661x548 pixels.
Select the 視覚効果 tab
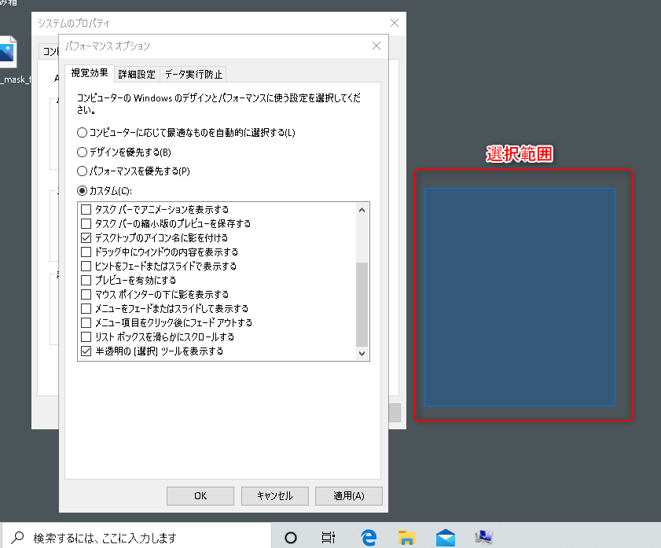click(89, 73)
